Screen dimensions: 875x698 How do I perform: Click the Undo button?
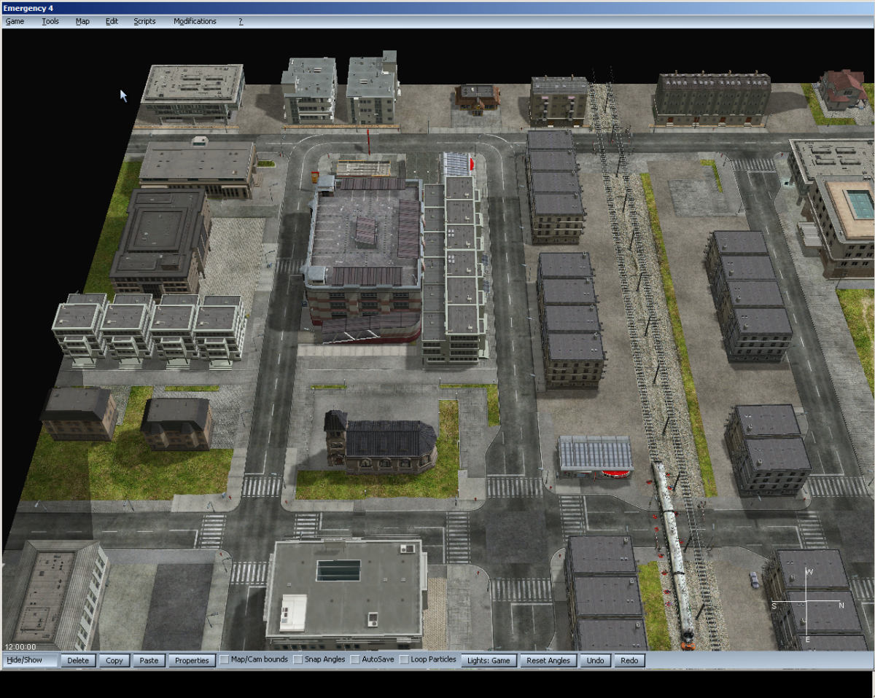(596, 660)
